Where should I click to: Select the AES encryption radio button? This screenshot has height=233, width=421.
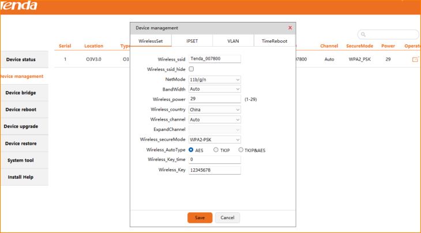(191, 150)
